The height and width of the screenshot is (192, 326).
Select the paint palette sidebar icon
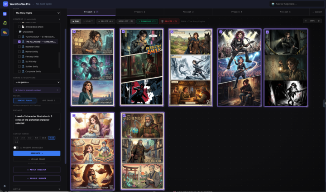(x=5, y=33)
